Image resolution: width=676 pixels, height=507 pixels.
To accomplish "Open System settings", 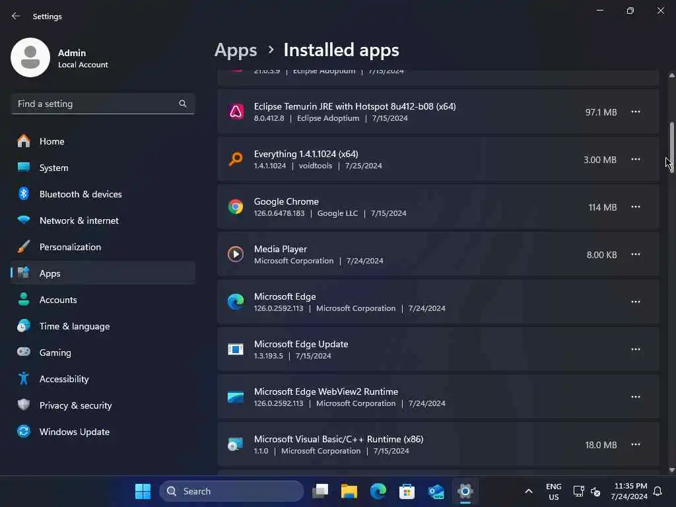I will pyautogui.click(x=103, y=168).
